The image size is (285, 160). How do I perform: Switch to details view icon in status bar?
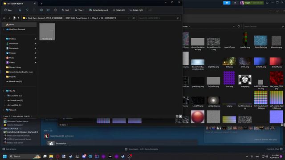tap(177, 116)
